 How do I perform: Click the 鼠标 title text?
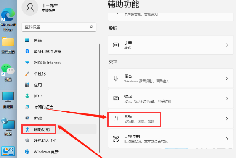128,116
